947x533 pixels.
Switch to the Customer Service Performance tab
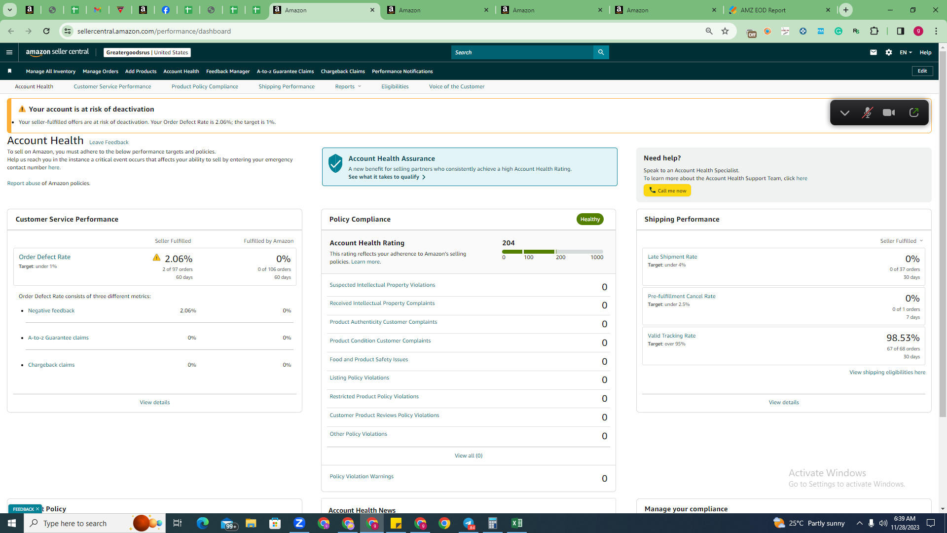(x=112, y=86)
